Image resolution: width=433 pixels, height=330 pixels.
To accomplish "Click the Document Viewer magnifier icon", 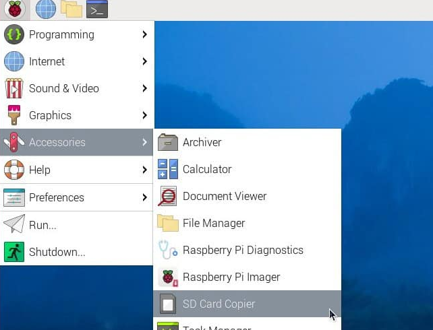I will click(167, 196).
